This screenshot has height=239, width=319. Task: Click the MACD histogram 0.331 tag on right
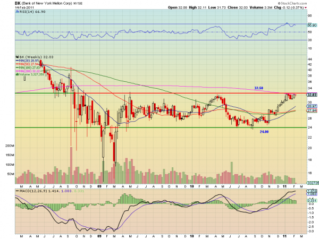click(x=312, y=201)
